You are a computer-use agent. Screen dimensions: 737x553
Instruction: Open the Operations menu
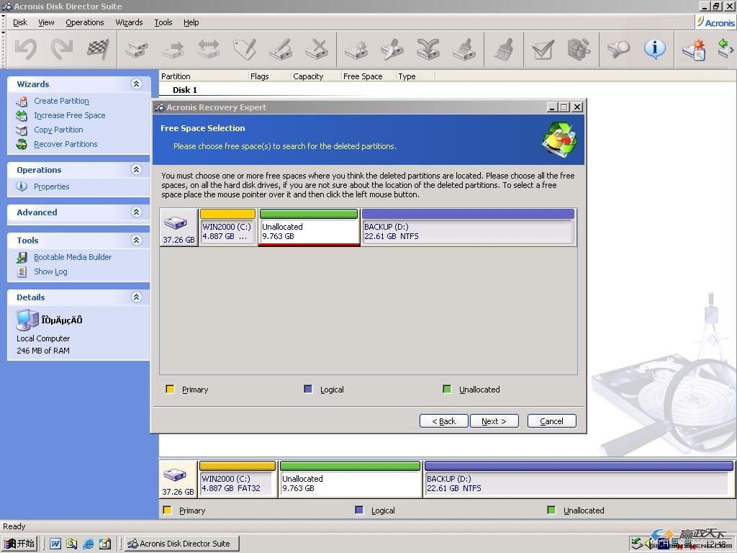[x=85, y=22]
